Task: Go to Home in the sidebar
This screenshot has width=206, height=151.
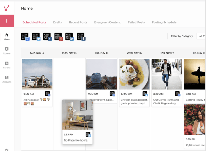Action: coord(7,37)
